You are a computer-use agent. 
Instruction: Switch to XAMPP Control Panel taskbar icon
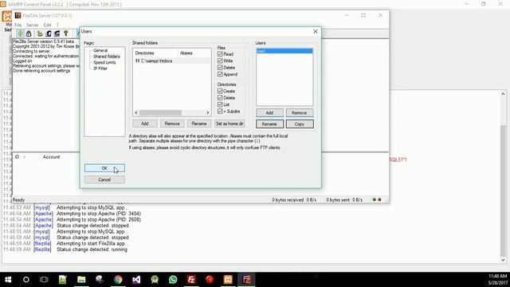coord(228,280)
